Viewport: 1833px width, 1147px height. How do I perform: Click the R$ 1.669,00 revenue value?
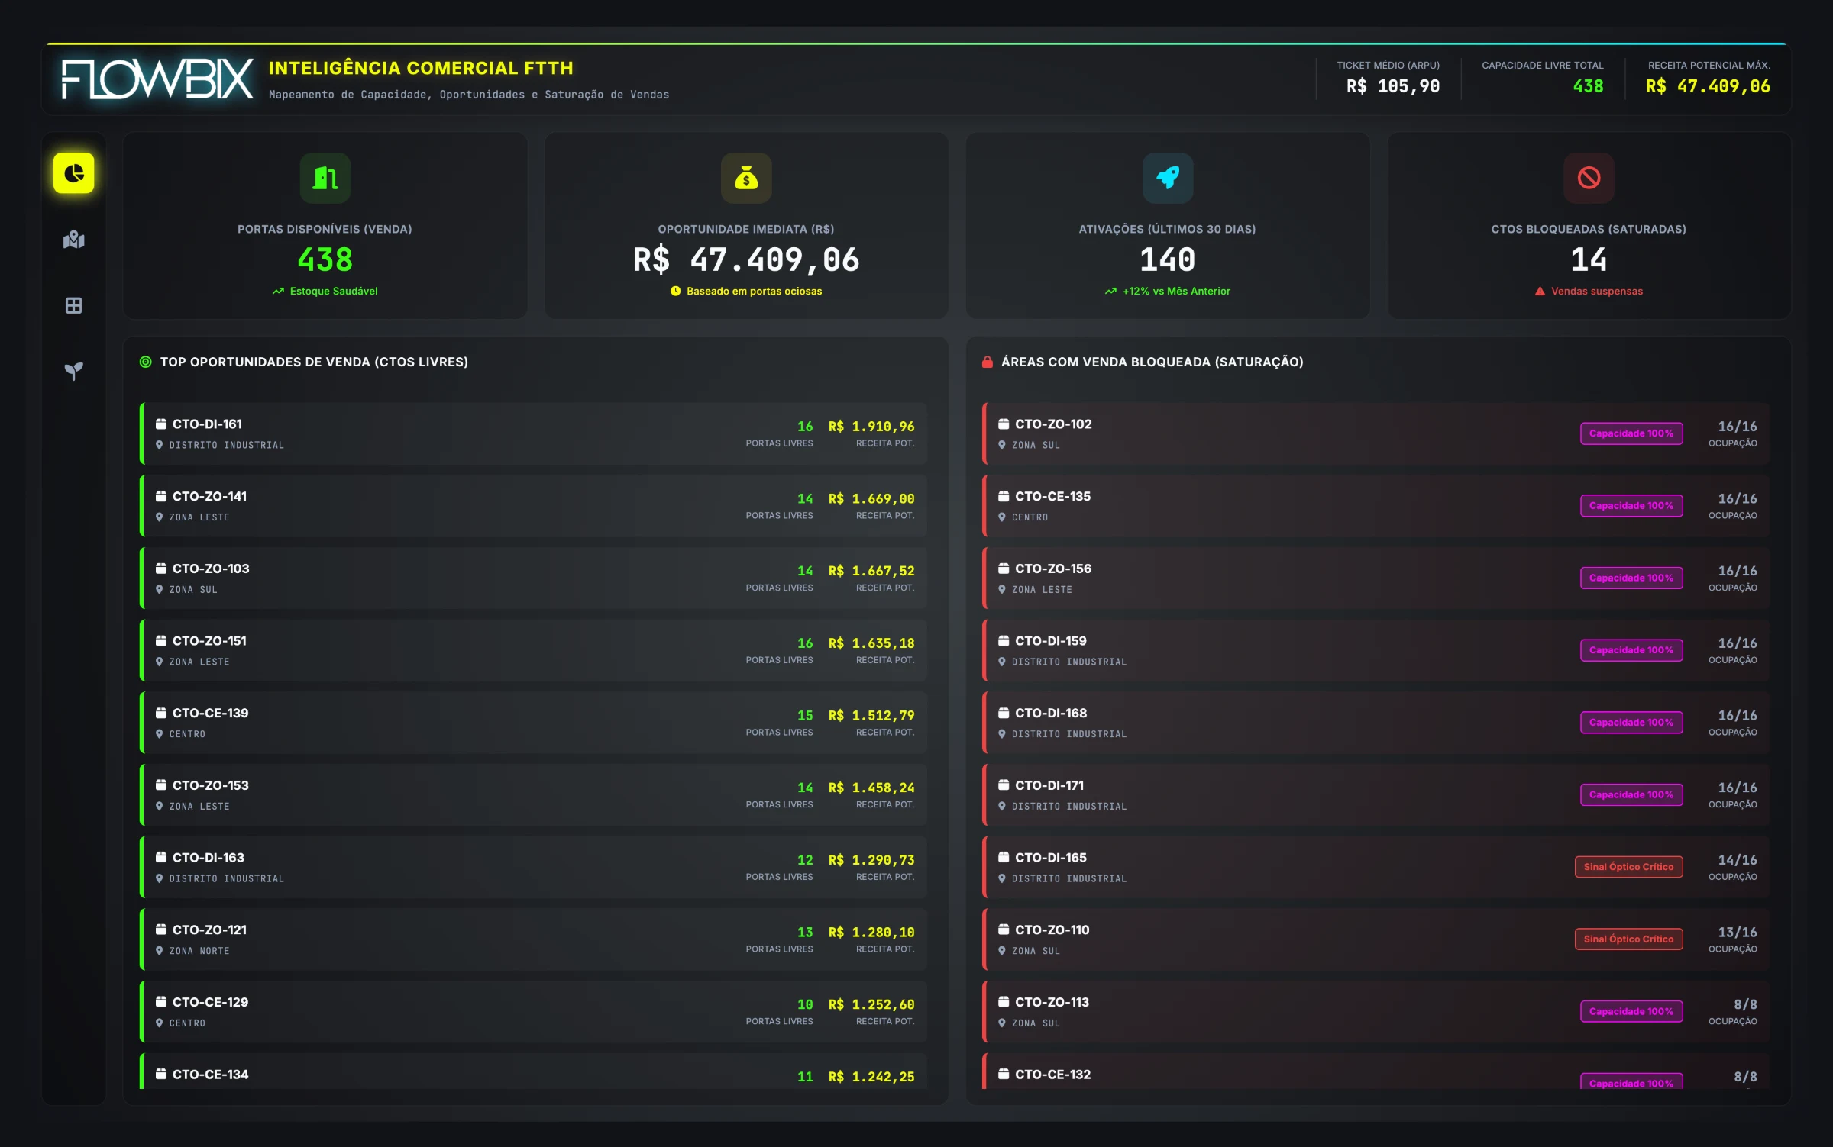(871, 499)
